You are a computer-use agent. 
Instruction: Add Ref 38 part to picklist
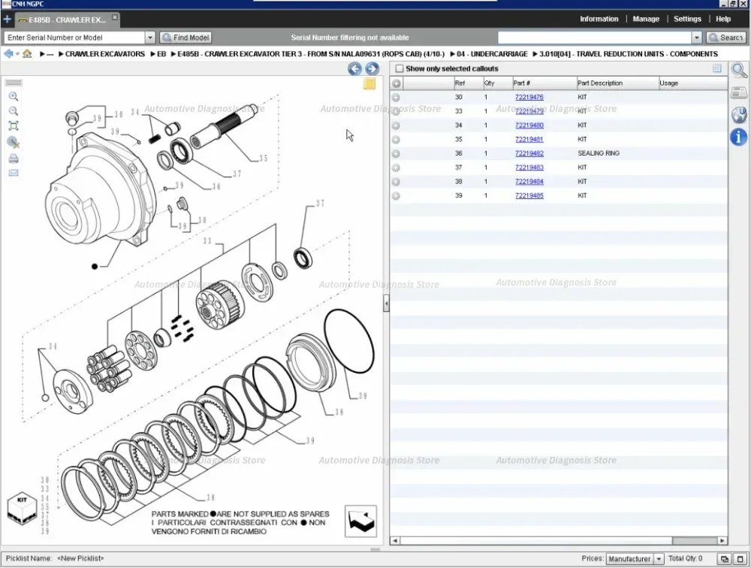[396, 182]
